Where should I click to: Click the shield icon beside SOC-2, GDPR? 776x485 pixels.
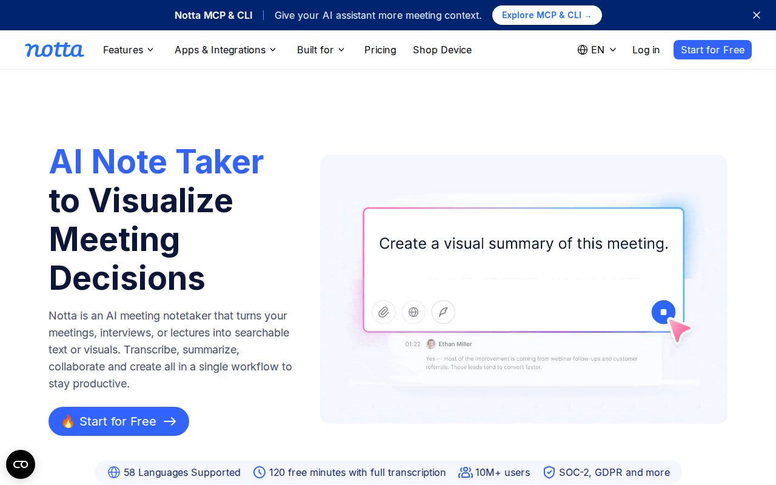coord(549,472)
